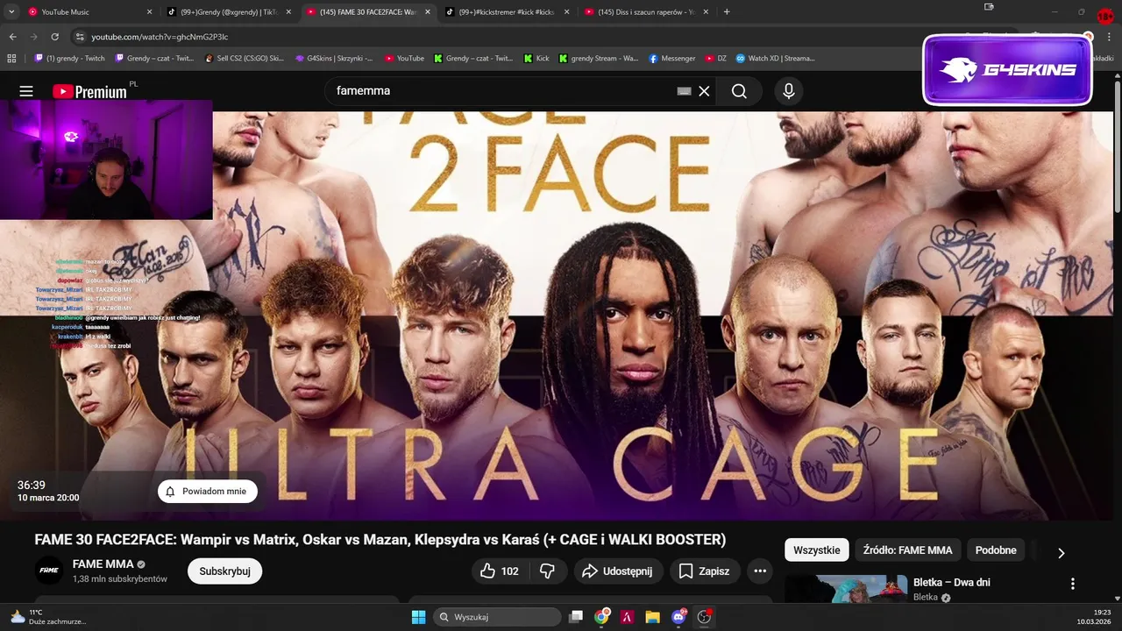This screenshot has height=631, width=1122.
Task: Open the red Adobe app on the taskbar
Action: point(627,617)
